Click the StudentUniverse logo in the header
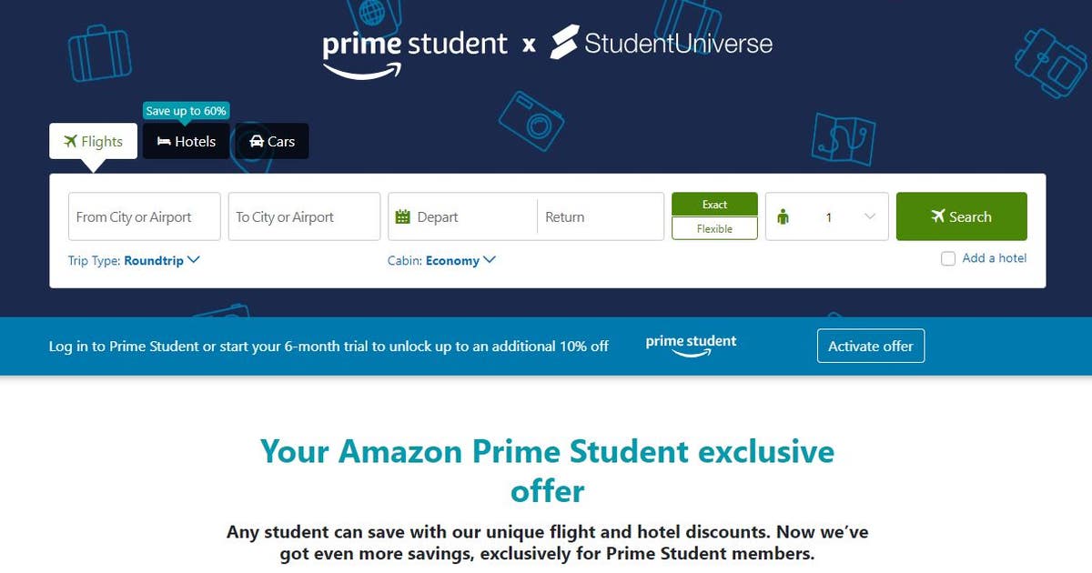The height and width of the screenshot is (573, 1092). (662, 43)
